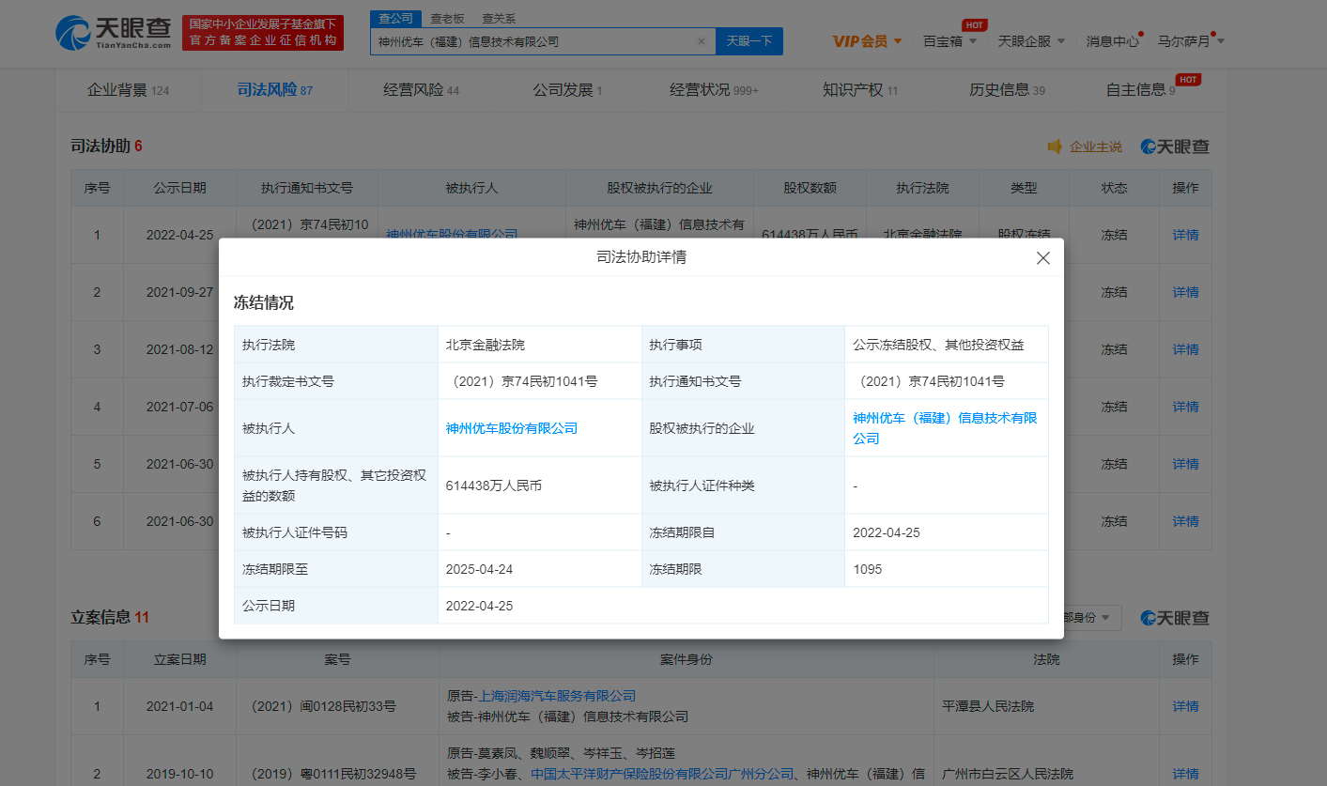Open 上海润海汽车服务有限公司 plaintiff link
The width and height of the screenshot is (1327, 786).
point(557,696)
